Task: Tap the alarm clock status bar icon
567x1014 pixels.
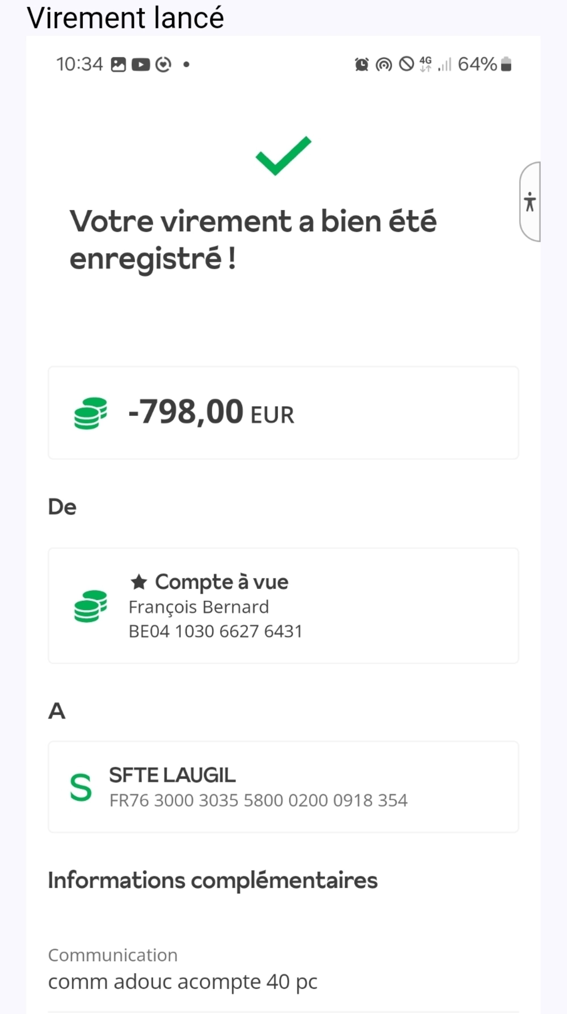Action: pyautogui.click(x=361, y=64)
